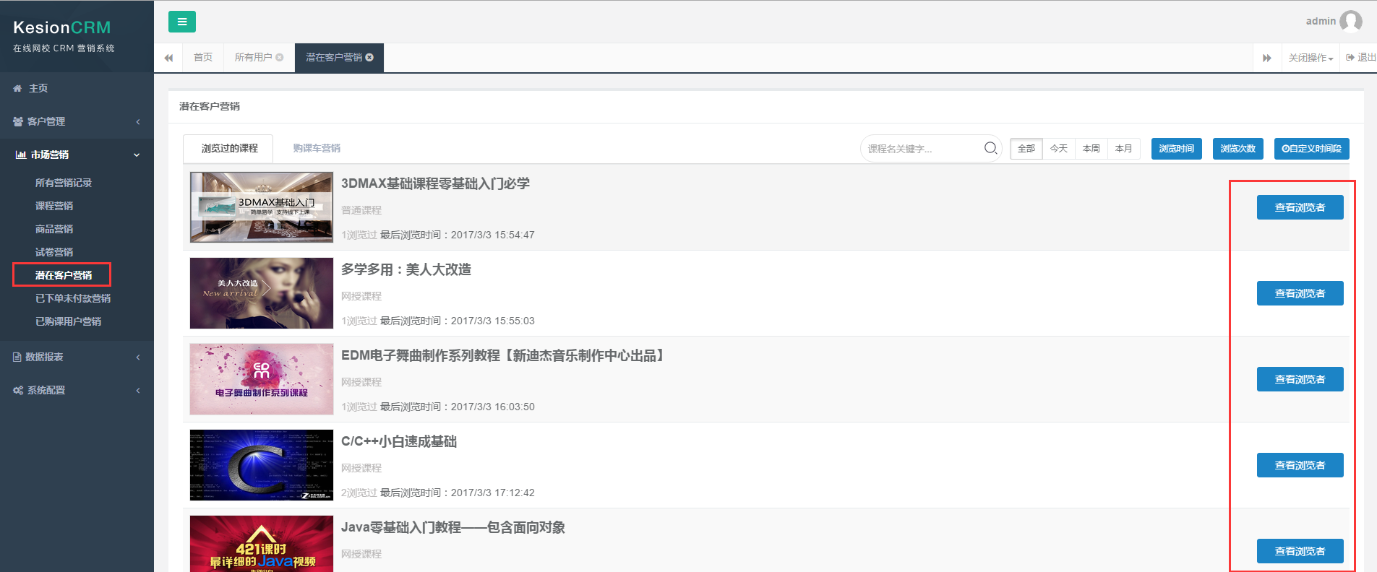The height and width of the screenshot is (572, 1377).
Task: Close the 所有用户 tab
Action: tap(280, 58)
